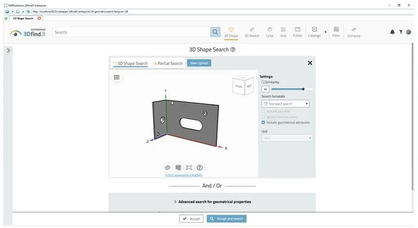Open the Unit dropdown
This screenshot has width=418, height=228.
tap(287, 138)
